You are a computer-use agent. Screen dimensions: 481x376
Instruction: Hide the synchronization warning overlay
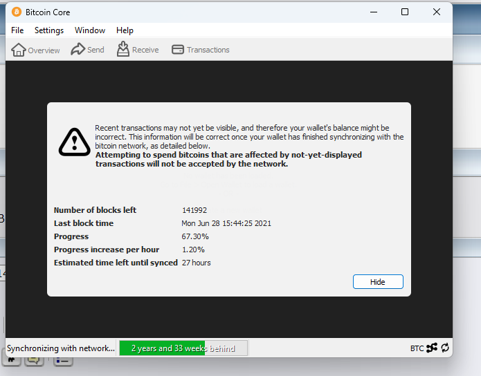(378, 281)
